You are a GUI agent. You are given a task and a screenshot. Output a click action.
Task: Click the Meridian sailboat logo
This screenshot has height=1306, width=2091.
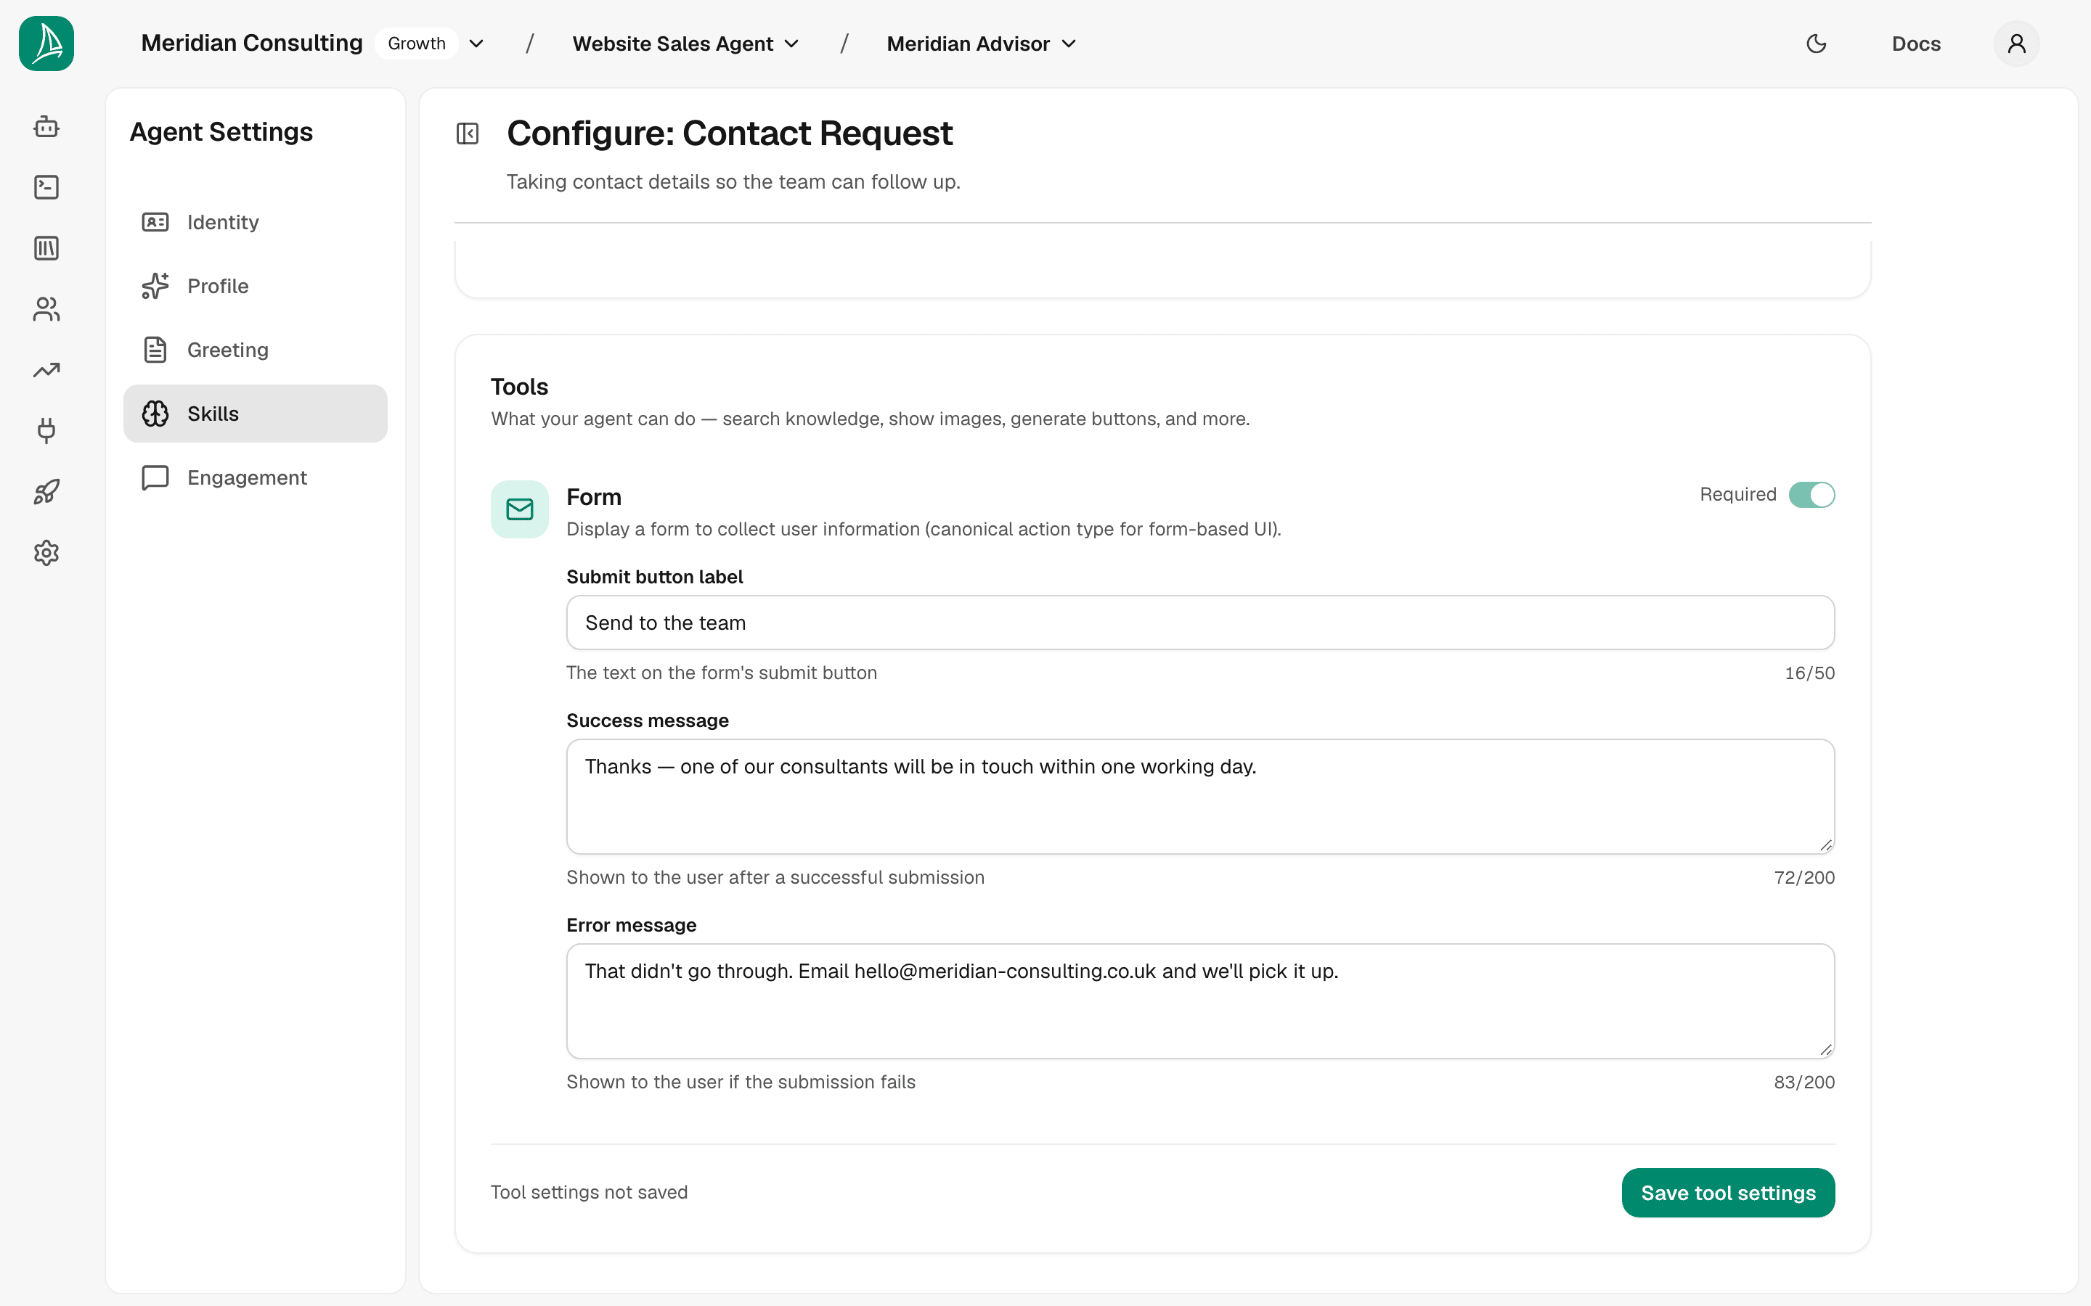coord(46,44)
